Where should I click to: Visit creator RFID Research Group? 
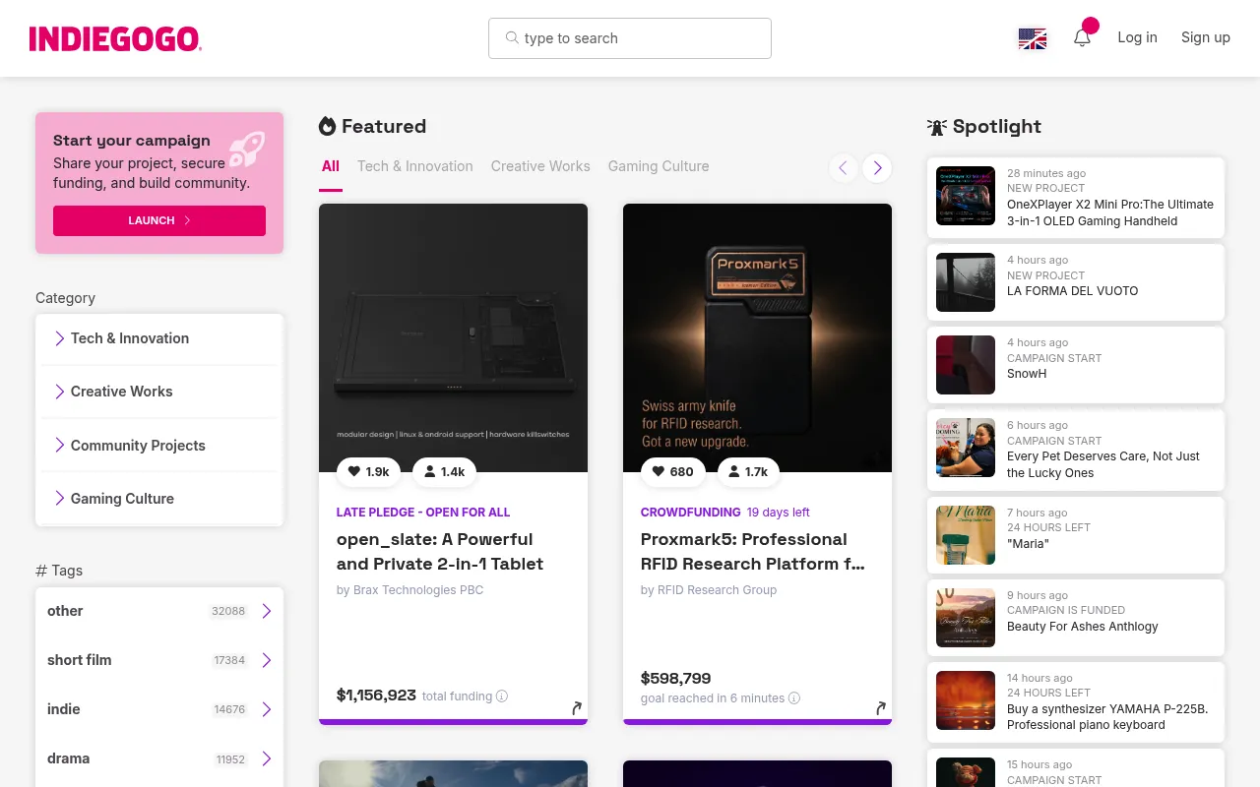[717, 590]
